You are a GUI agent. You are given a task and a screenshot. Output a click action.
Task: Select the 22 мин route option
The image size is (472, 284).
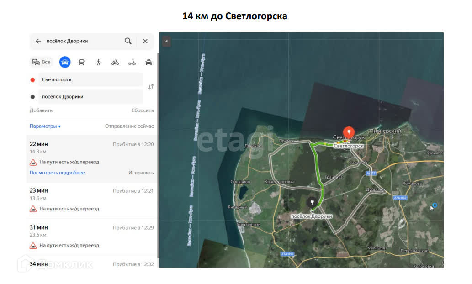(91, 158)
